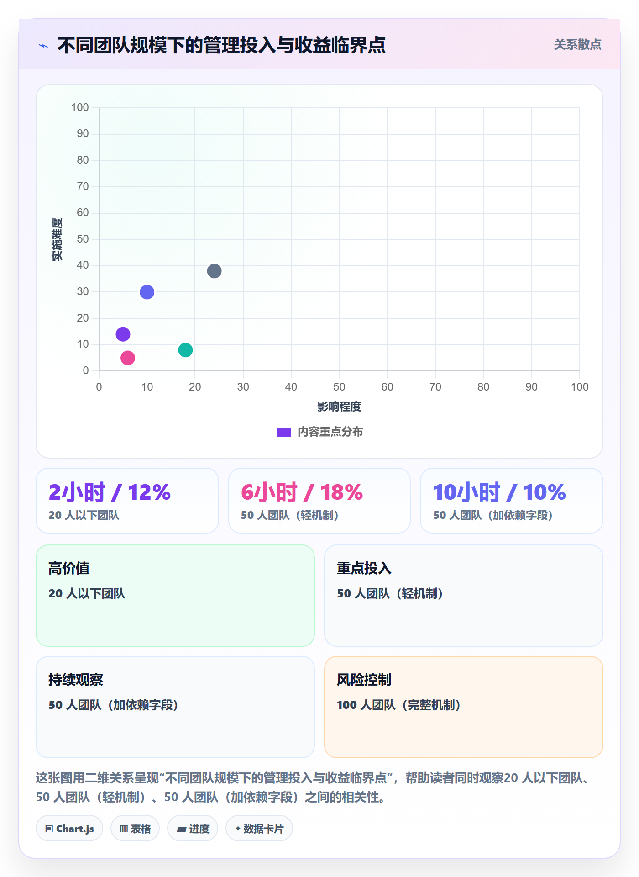Screen dimensions: 639x877
Task: Click the pink scatter data point
Action: tap(128, 358)
